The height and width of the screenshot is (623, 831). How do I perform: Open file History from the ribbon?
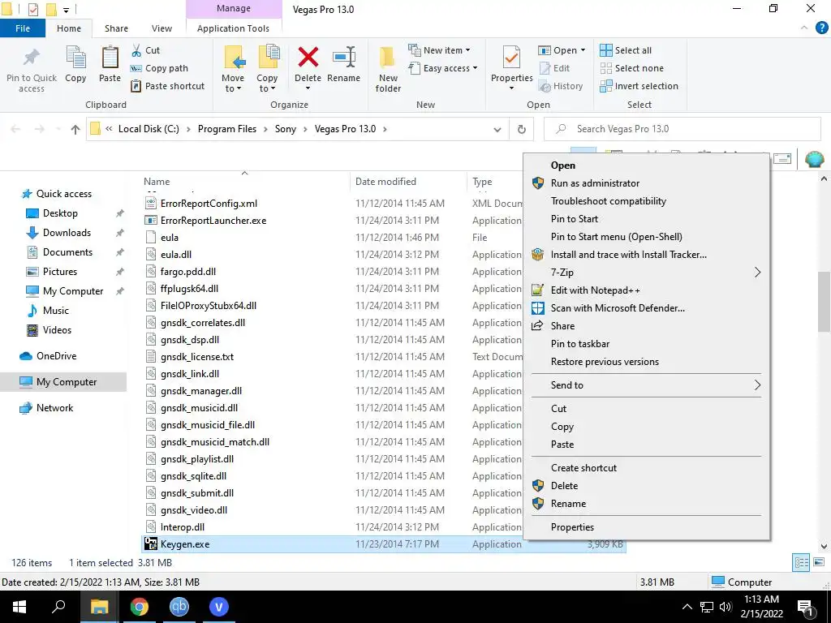pos(560,86)
